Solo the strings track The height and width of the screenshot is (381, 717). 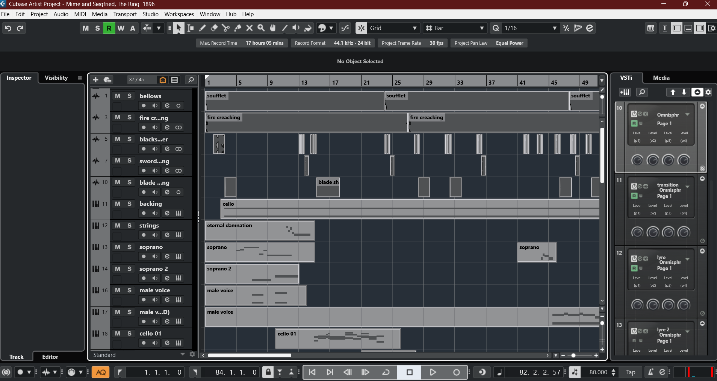click(x=129, y=225)
